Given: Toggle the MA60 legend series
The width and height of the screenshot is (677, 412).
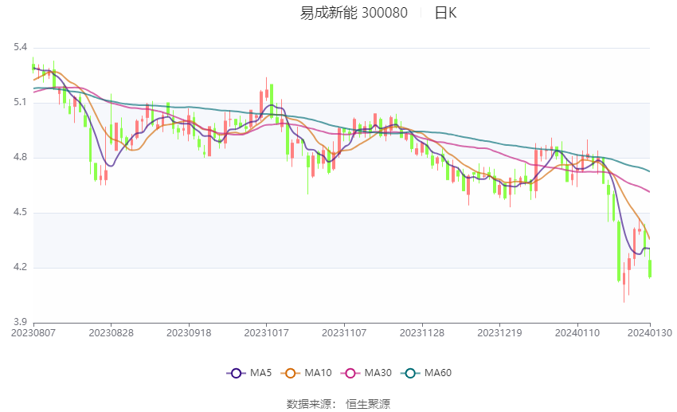Looking at the screenshot, I should tap(426, 373).
